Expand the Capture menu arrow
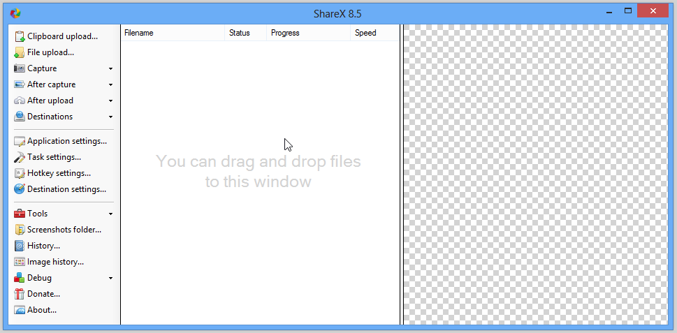Image resolution: width=677 pixels, height=333 pixels. 110,68
